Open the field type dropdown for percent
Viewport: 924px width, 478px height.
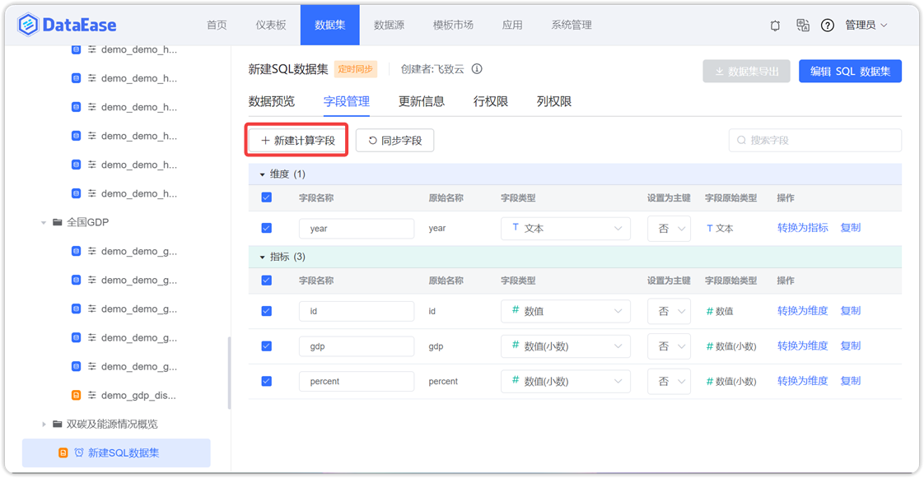(566, 382)
